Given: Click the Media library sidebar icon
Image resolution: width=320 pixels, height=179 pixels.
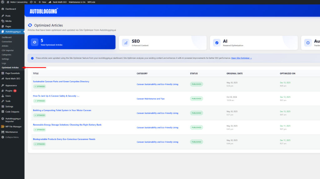Looking at the screenshot, I should click(3, 21).
